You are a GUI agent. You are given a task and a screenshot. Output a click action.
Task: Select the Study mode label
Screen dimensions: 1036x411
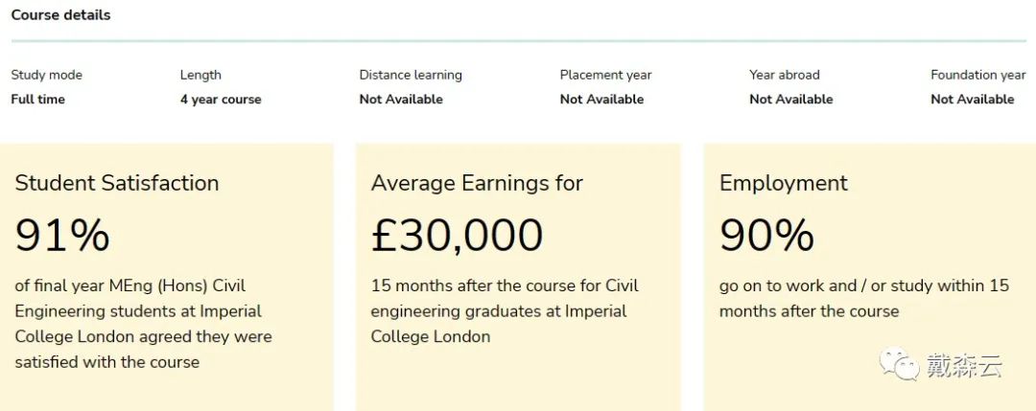[46, 75]
